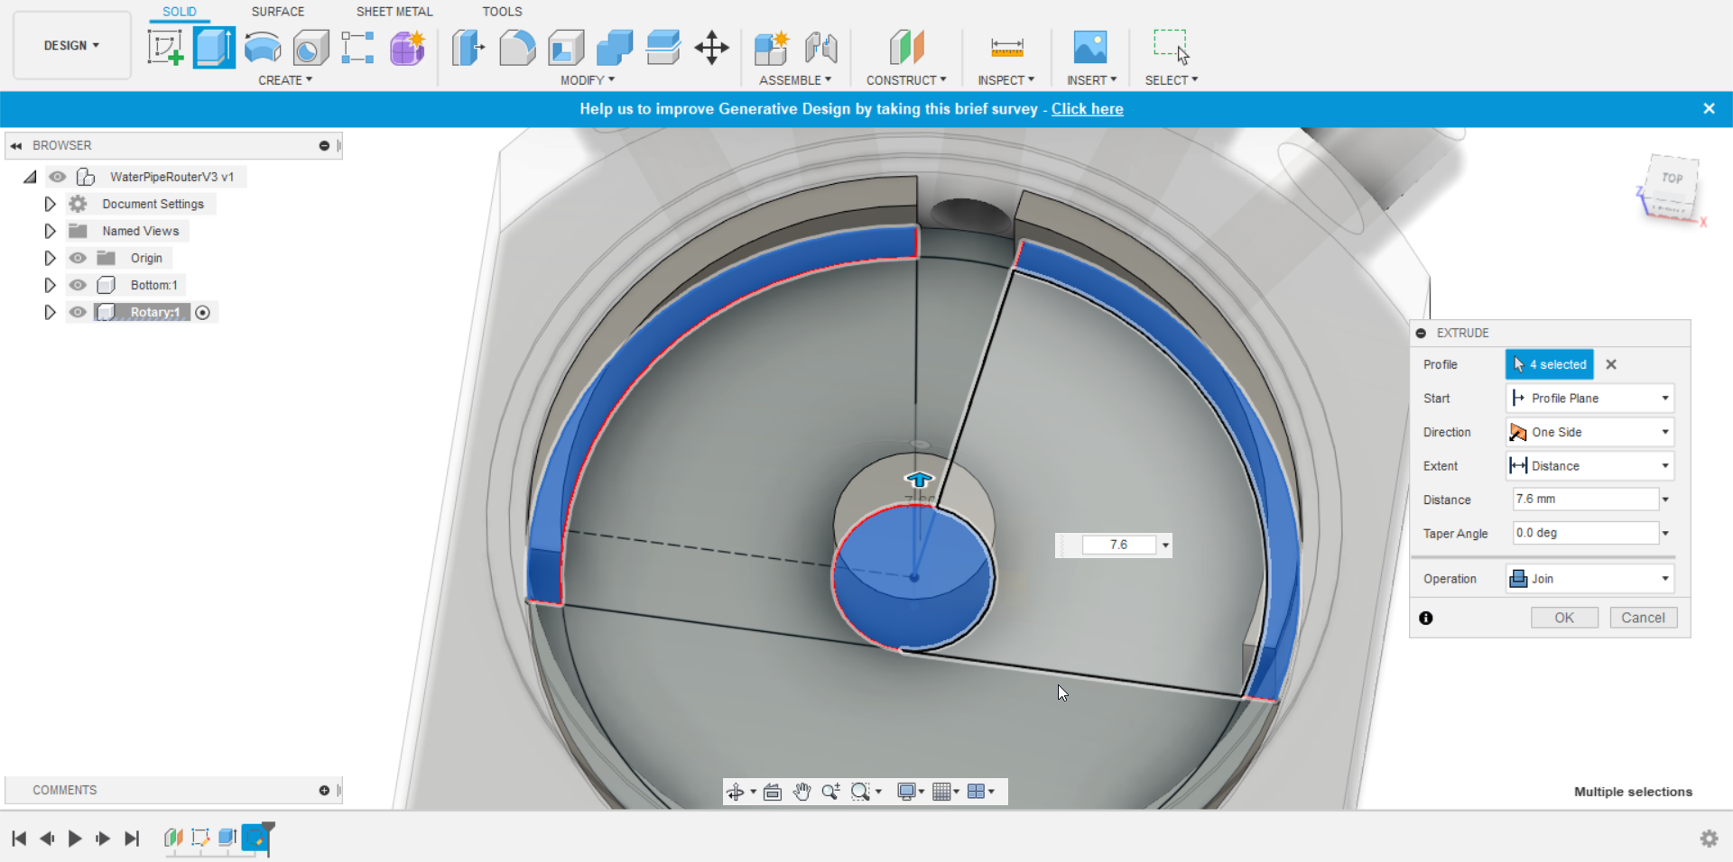Choose the Move/Copy cross-arrows tool
1733x862 pixels.
(x=712, y=47)
